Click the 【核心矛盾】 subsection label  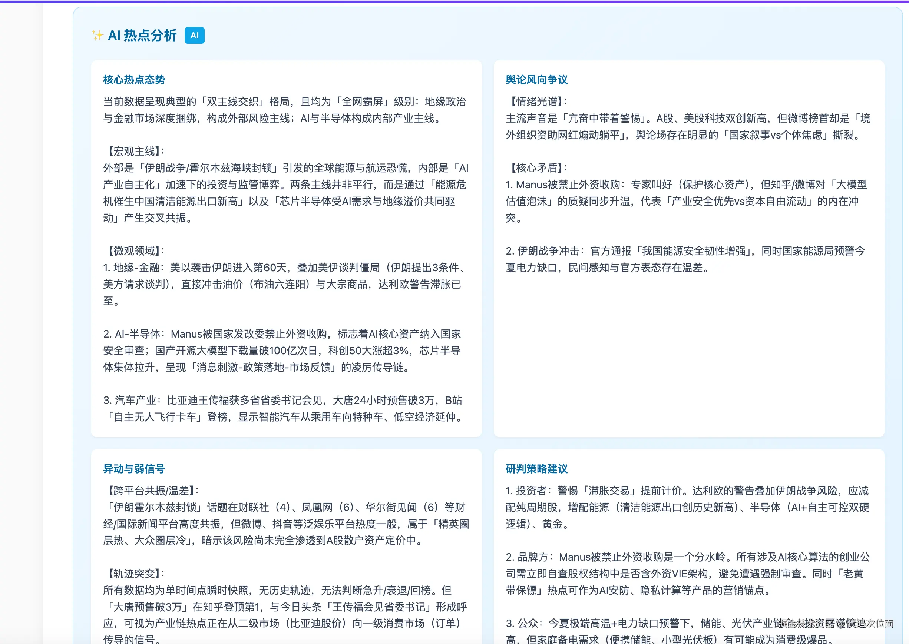[x=536, y=168]
